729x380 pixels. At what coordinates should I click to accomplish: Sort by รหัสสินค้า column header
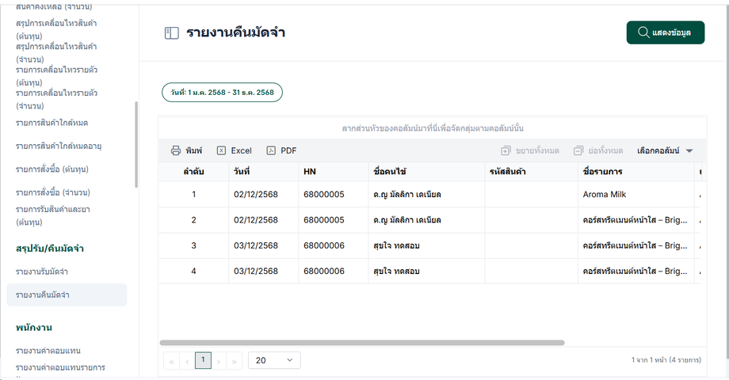click(532, 172)
